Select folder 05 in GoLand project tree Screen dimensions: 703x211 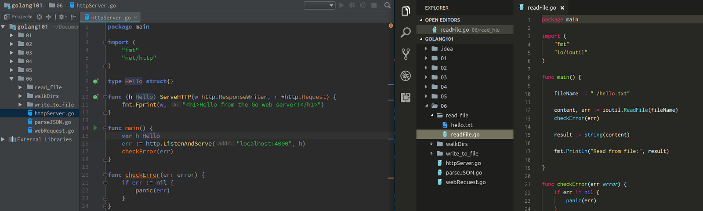tap(29, 70)
